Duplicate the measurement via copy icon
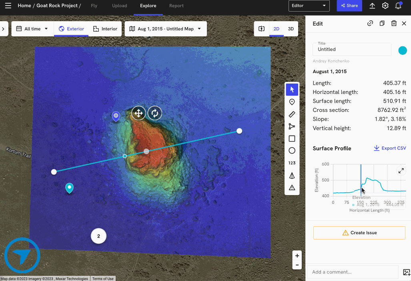This screenshot has width=411, height=281. (382, 24)
